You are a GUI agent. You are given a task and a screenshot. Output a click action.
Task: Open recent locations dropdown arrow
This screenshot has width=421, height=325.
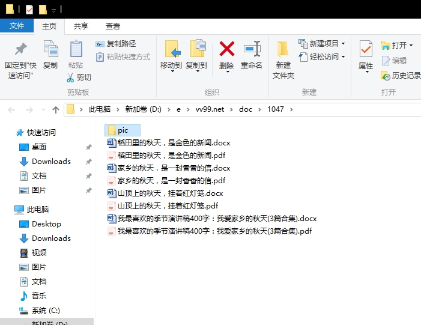pos(43,110)
